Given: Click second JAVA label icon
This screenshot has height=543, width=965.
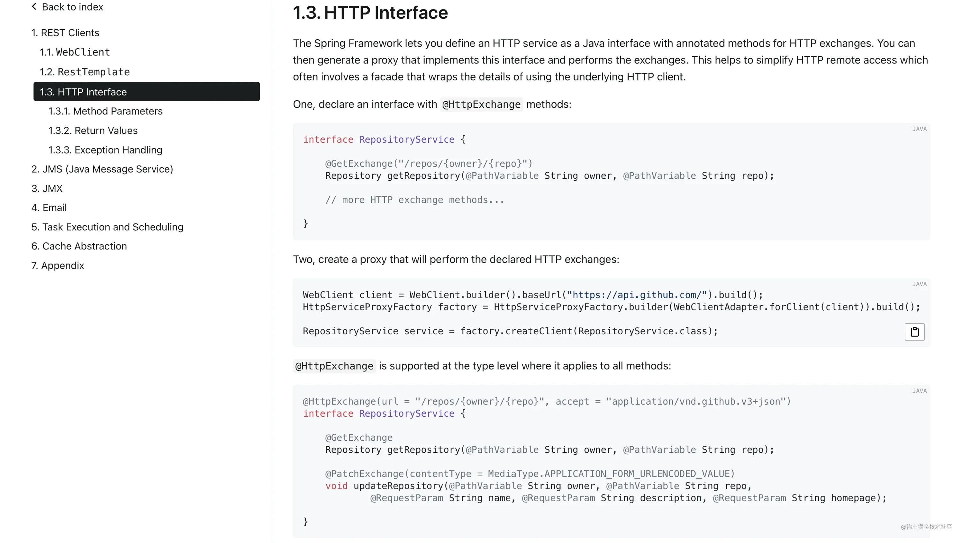Looking at the screenshot, I should coord(920,284).
